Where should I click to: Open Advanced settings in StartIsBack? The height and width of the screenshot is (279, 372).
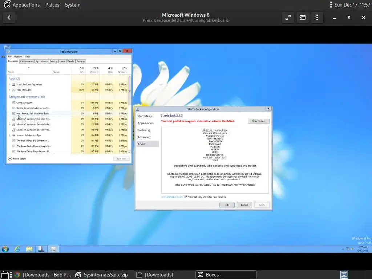pos(144,137)
